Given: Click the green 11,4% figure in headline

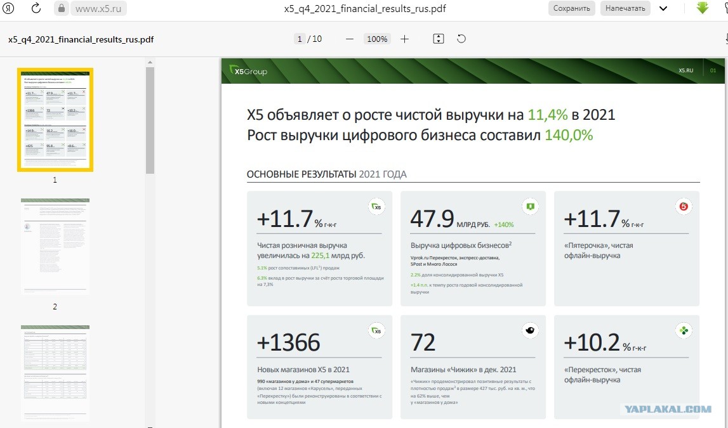Looking at the screenshot, I should coord(548,115).
